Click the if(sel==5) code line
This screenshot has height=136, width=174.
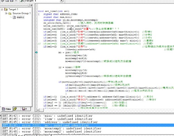click(98, 32)
